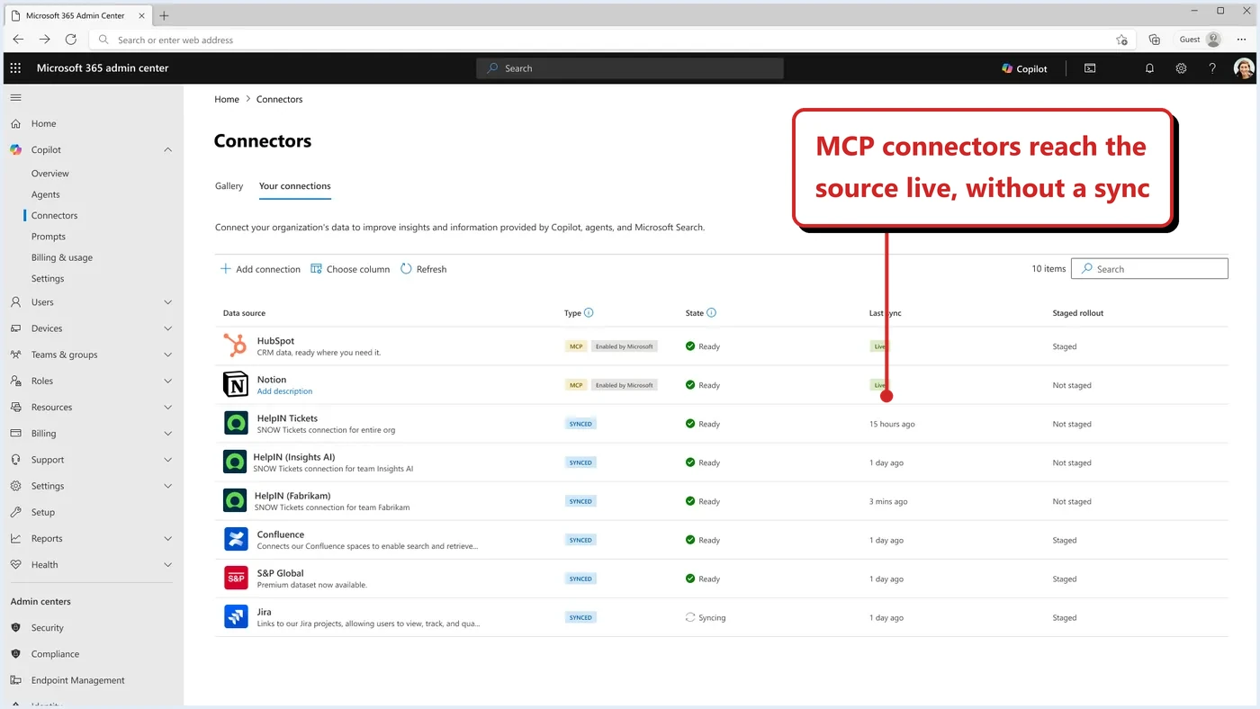
Task: Open the HelpIN (Fabrikam) connection
Action: point(292,496)
